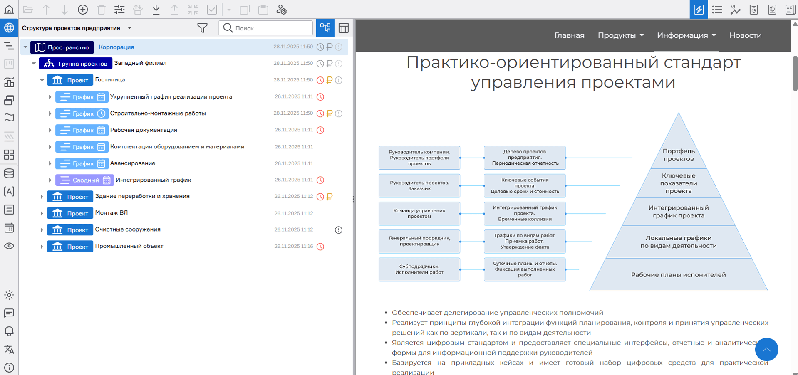Collapse the Гостиница project node
This screenshot has width=798, height=375.
point(41,80)
